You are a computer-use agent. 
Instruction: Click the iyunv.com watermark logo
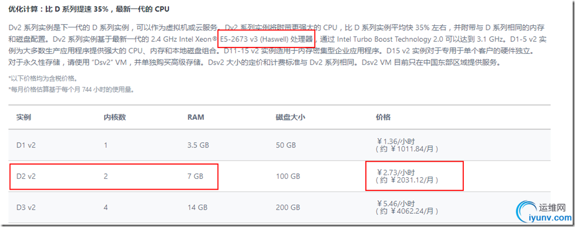point(544,213)
